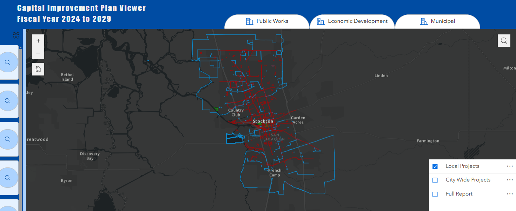
Task: Click the Stockton label on map
Action: (x=263, y=121)
